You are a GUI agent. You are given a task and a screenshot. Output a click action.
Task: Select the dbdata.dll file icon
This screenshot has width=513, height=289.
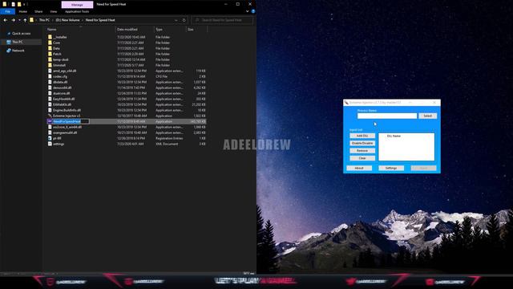50,82
